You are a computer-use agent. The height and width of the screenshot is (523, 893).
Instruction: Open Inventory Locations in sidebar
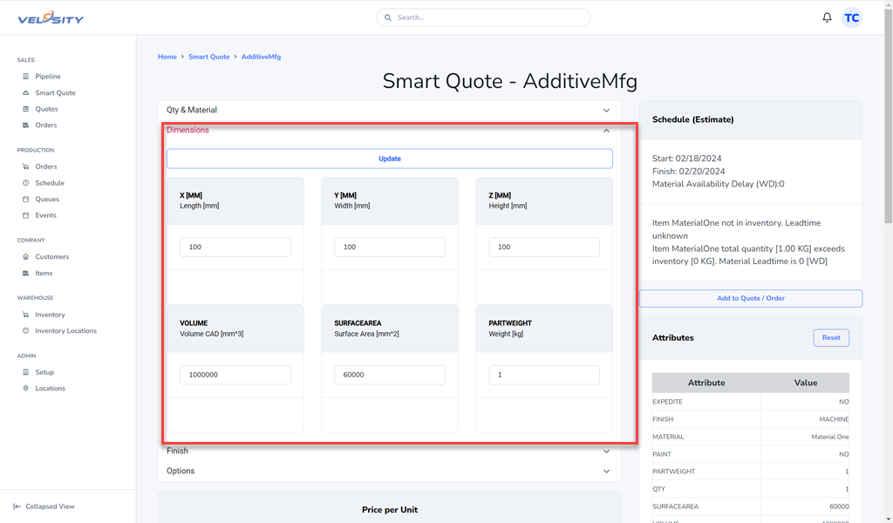pos(65,331)
